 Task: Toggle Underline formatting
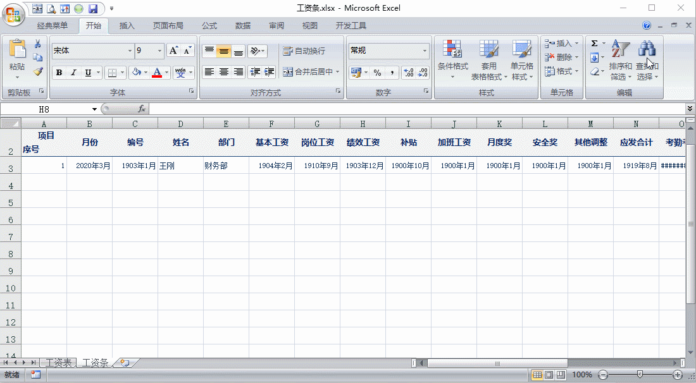coord(88,73)
